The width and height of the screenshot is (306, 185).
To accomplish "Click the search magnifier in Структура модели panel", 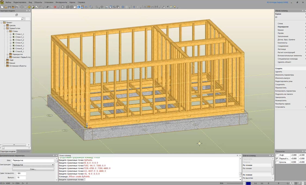I will click(23, 19).
